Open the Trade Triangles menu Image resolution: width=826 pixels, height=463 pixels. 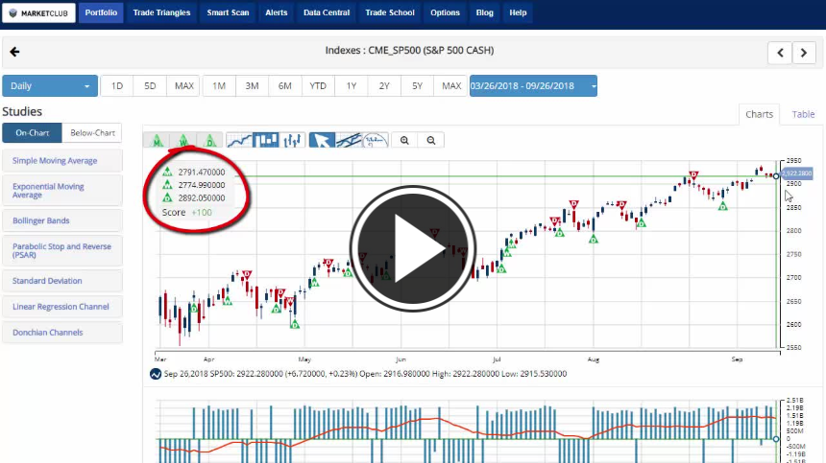coord(161,13)
